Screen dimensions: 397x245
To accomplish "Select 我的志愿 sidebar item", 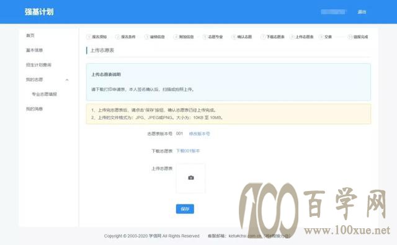I will [35, 79].
